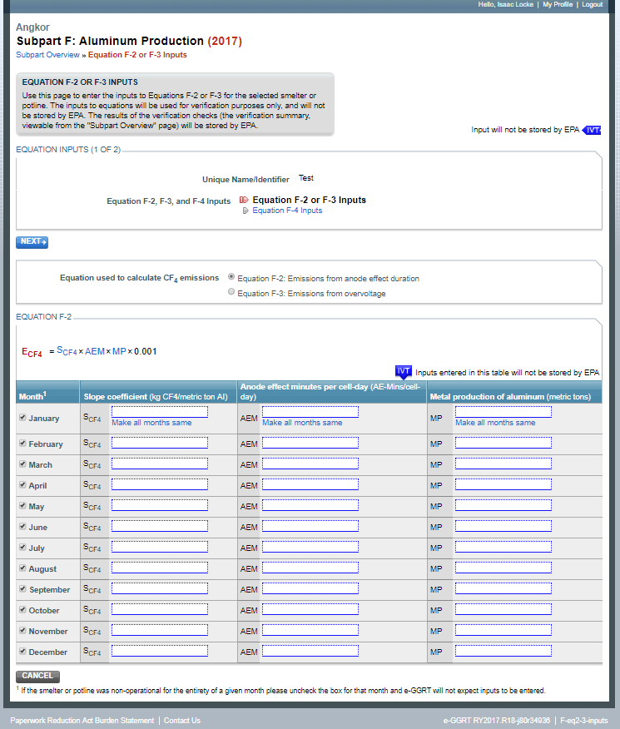Focus the January AEM input field
This screenshot has width=620, height=729.
[310, 412]
